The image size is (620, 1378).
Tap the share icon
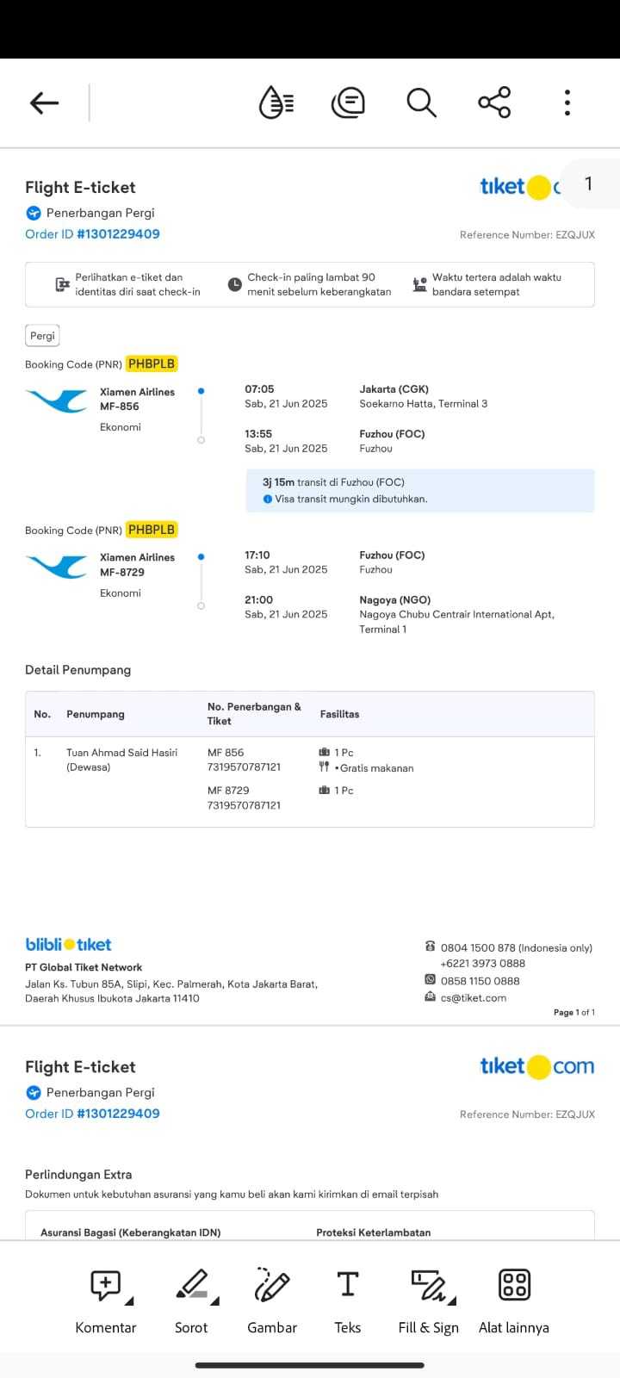pyautogui.click(x=494, y=103)
